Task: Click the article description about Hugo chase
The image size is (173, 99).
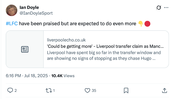Action: click(x=104, y=55)
